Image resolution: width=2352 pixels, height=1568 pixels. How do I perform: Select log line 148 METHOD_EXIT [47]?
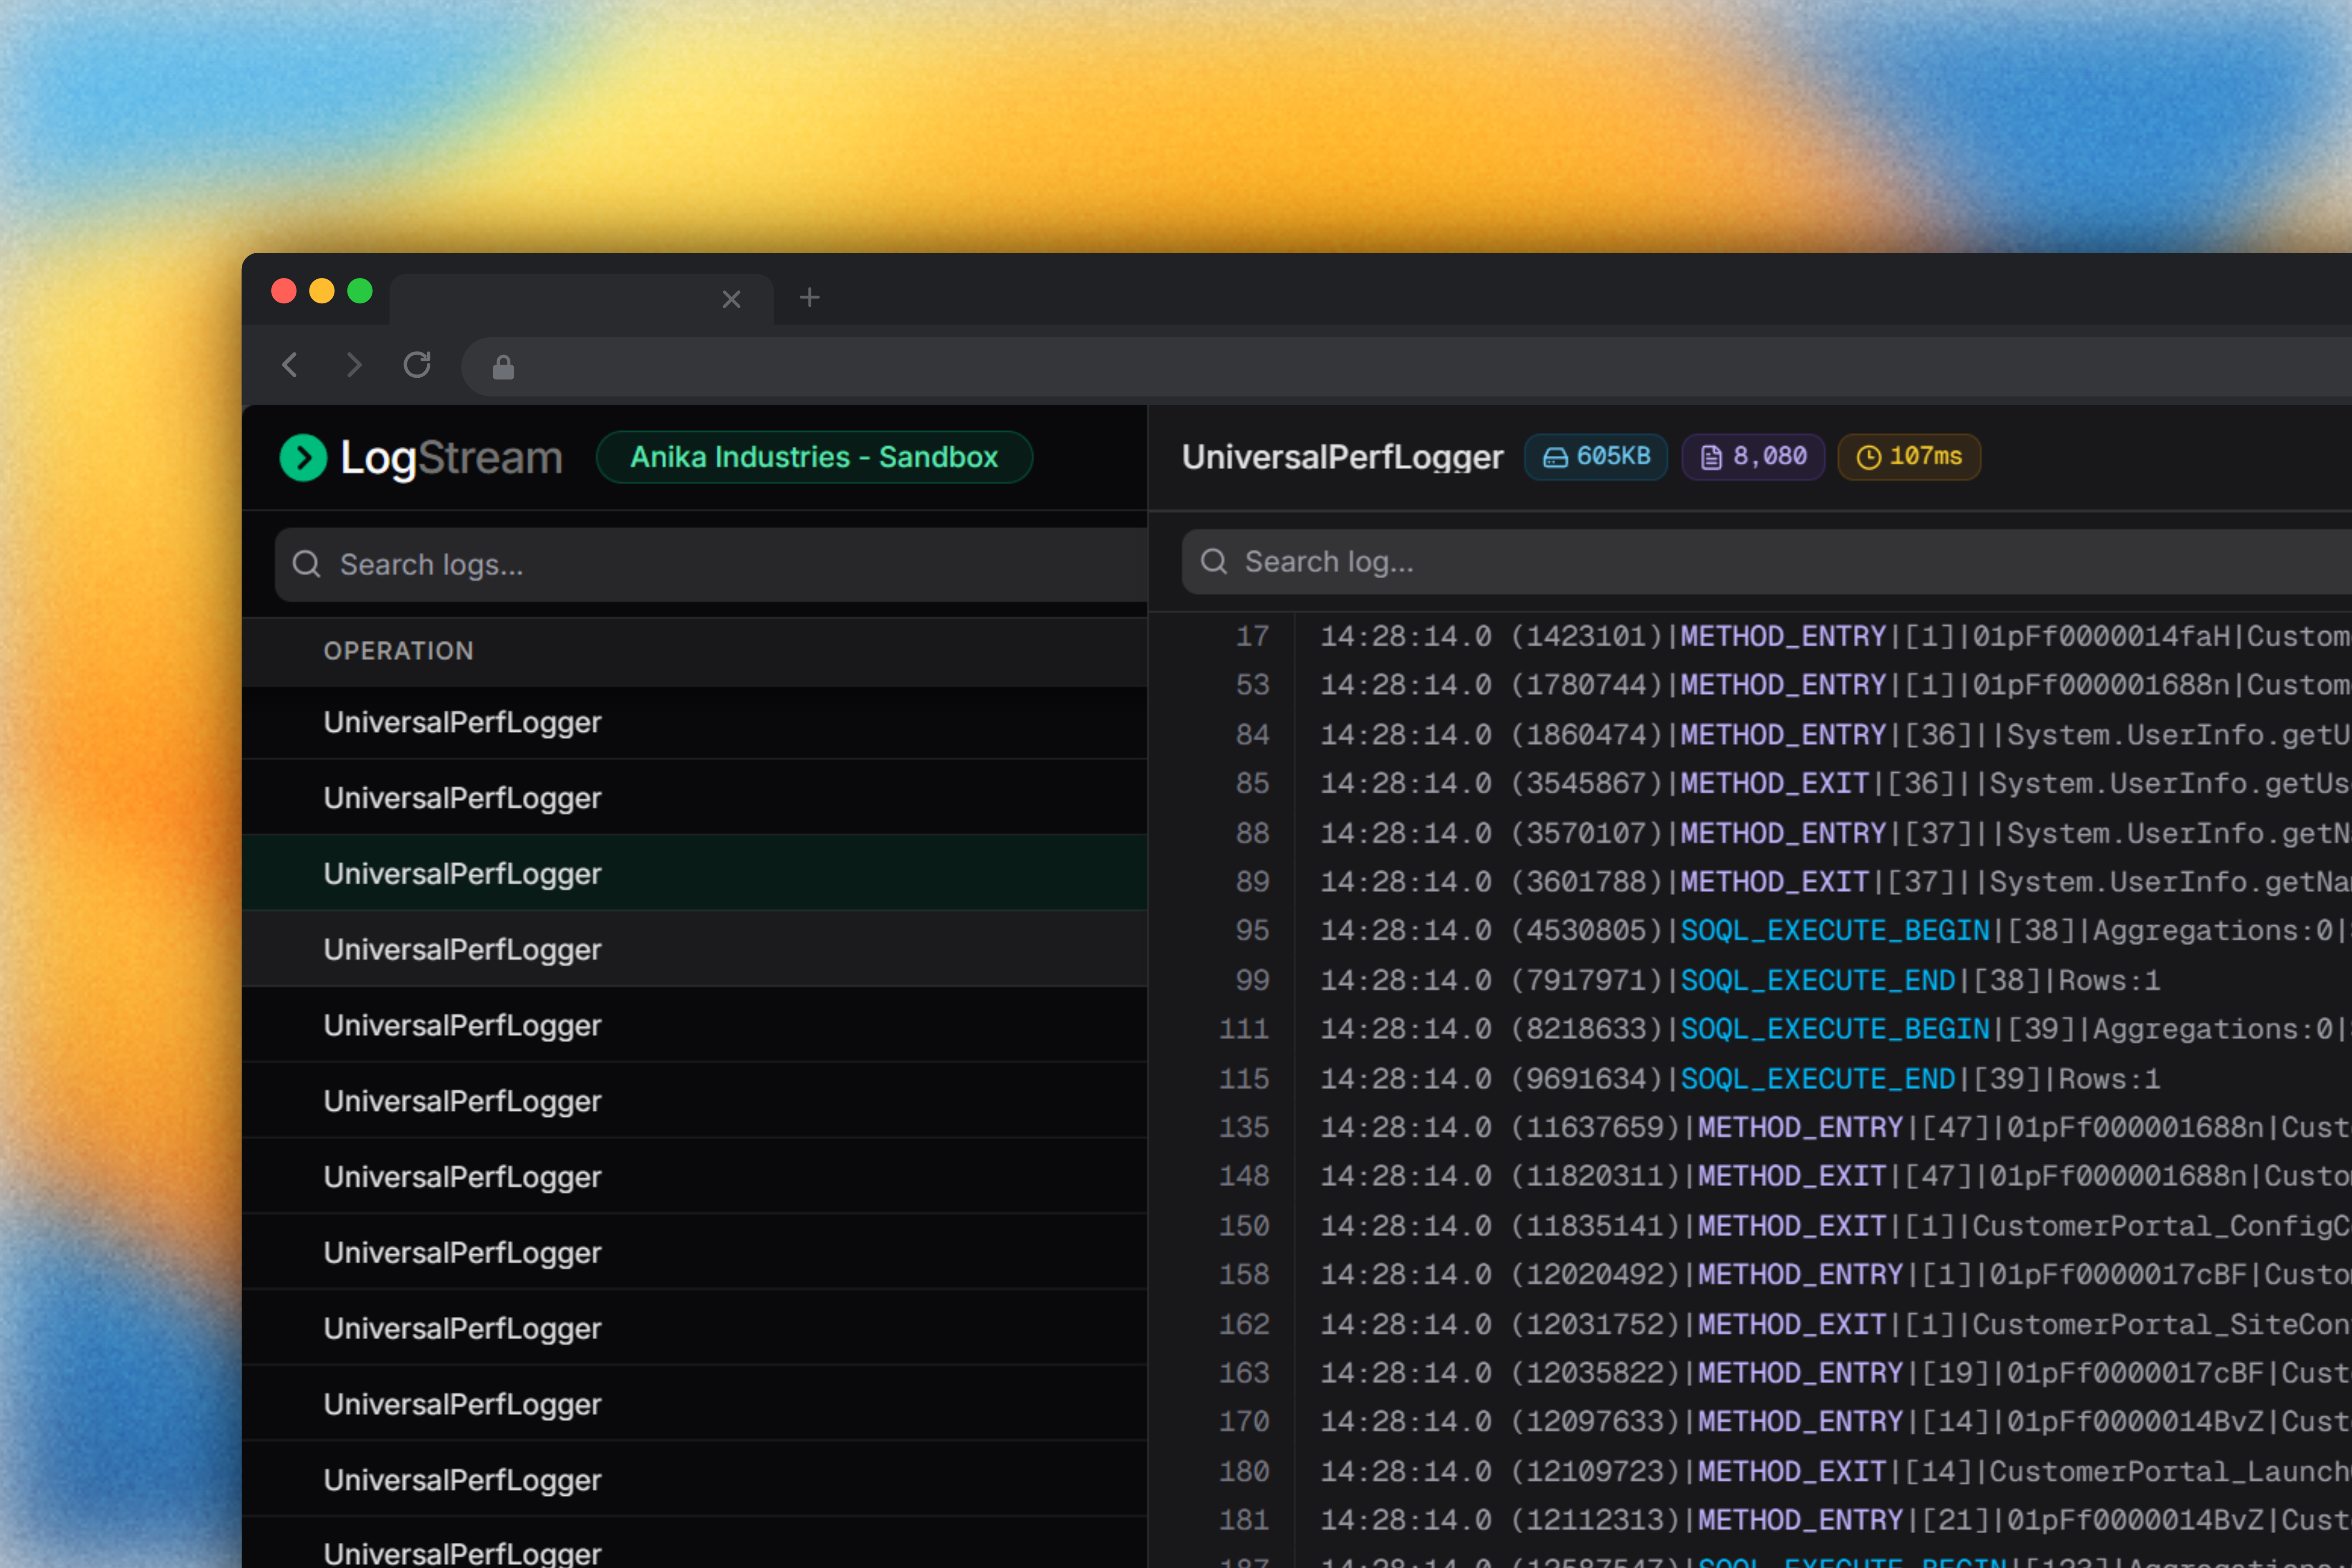point(1750,1176)
